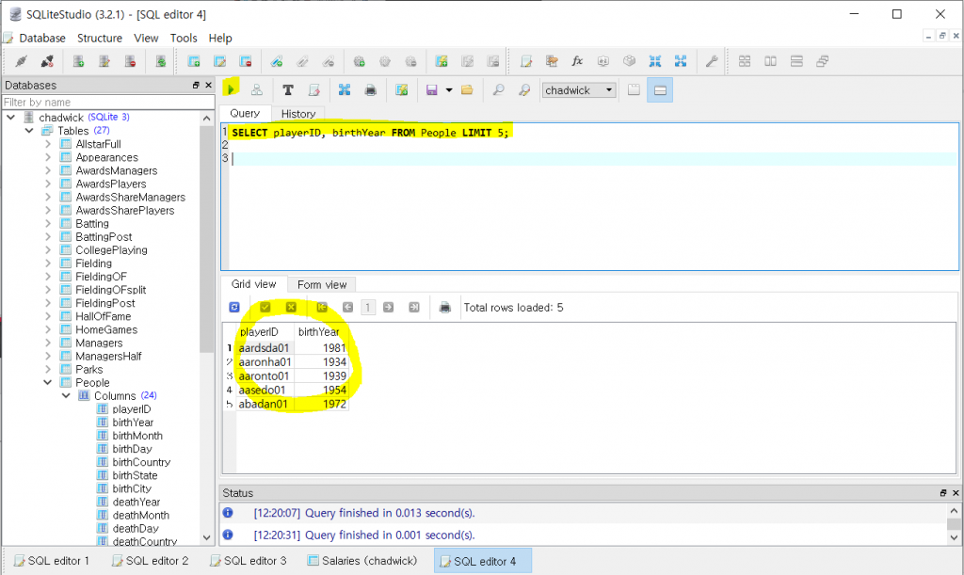The image size is (964, 575).
Task: Switch to the Form view tab
Action: [x=322, y=284]
